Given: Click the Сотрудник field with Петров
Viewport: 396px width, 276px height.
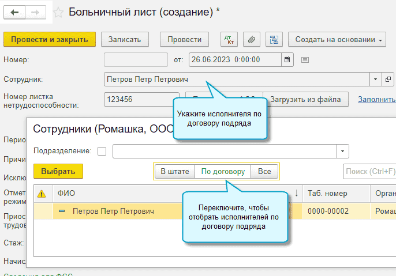Looking at the screenshot, I should pos(237,80).
